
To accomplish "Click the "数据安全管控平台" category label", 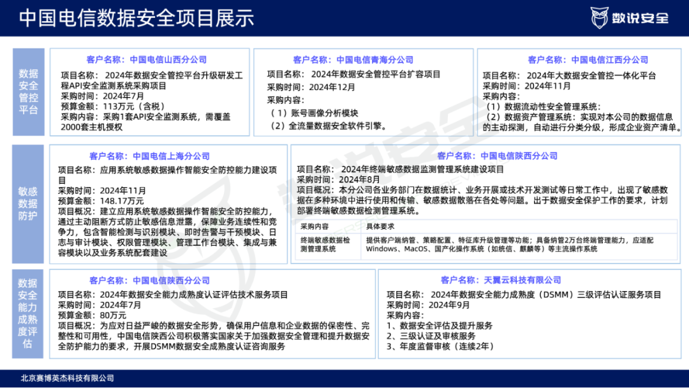I will click(x=29, y=92).
